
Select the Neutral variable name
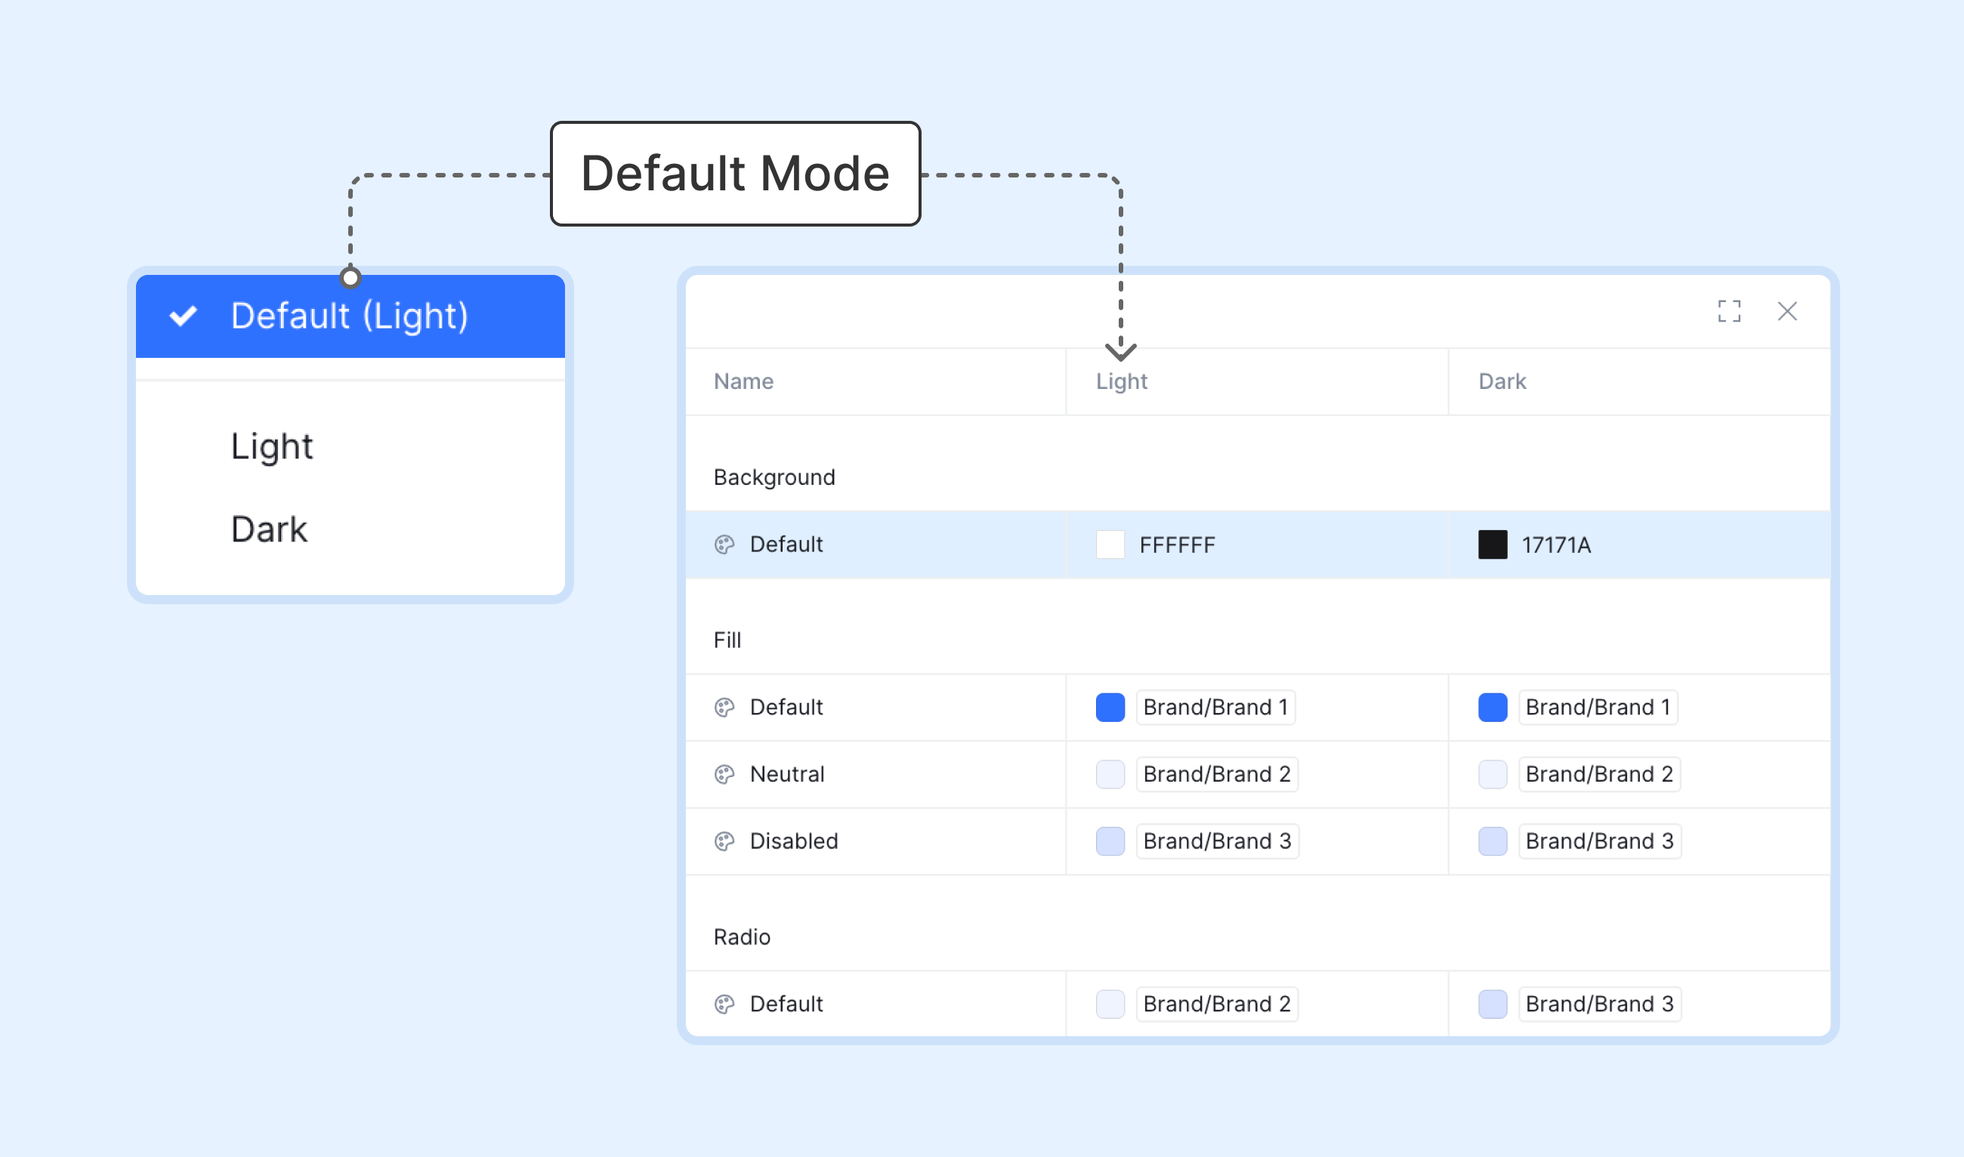[786, 774]
